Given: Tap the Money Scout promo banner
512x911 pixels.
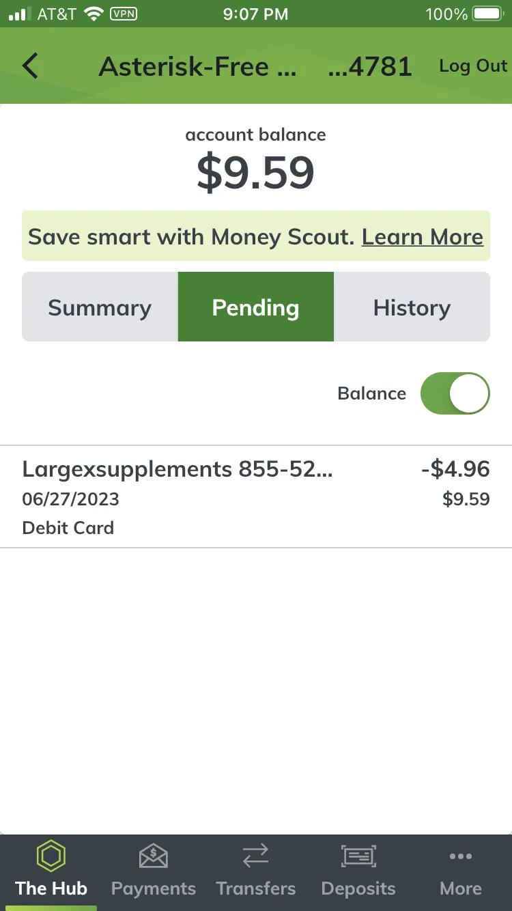Looking at the screenshot, I should click(x=256, y=236).
